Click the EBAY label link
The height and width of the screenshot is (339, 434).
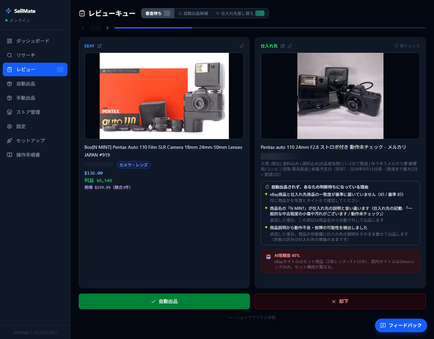click(90, 46)
